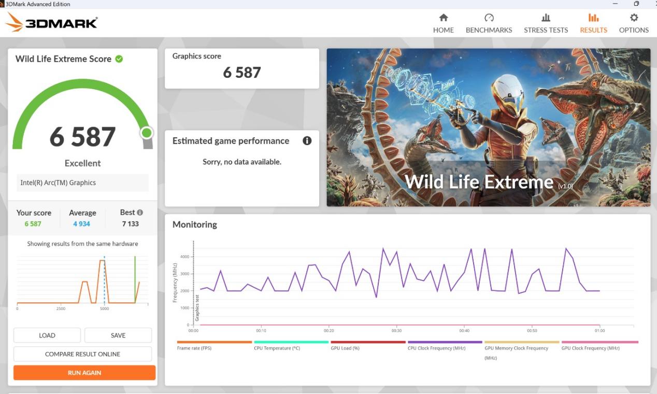Image resolution: width=657 pixels, height=394 pixels.
Task: Toggle the Frame rate (FPS) legend
Action: (214, 345)
